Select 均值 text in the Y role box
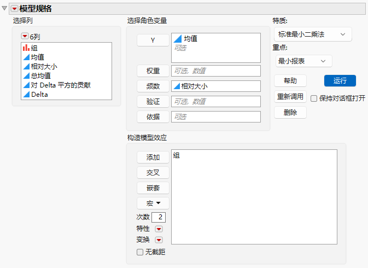This screenshot has width=368, height=268. (x=191, y=38)
